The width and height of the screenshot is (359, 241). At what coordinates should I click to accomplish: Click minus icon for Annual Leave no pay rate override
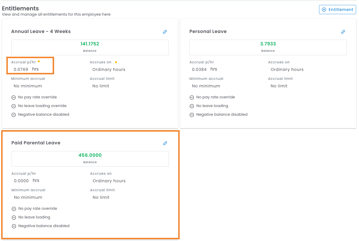tap(14, 97)
